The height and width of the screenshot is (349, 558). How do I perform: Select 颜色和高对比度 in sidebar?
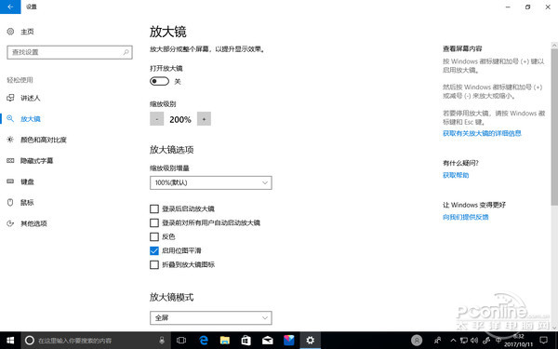(44, 140)
